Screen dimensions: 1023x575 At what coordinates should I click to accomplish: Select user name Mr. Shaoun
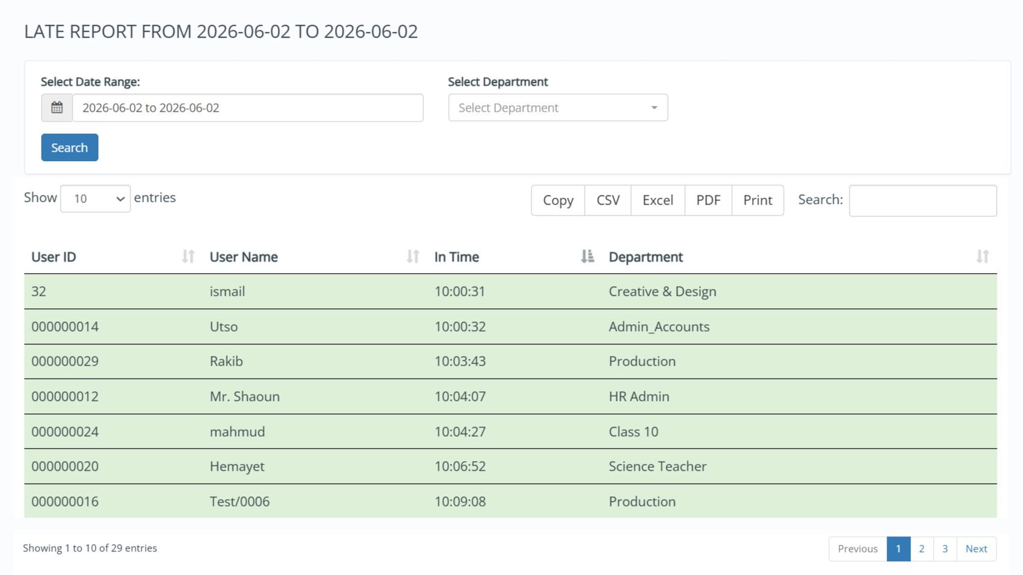[244, 396]
